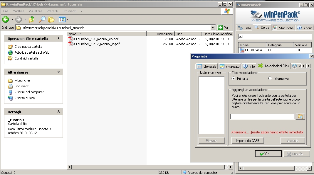Screen dimensions: 314x175
Task: Browse for a file with the folder-search button
Action: 300,116
